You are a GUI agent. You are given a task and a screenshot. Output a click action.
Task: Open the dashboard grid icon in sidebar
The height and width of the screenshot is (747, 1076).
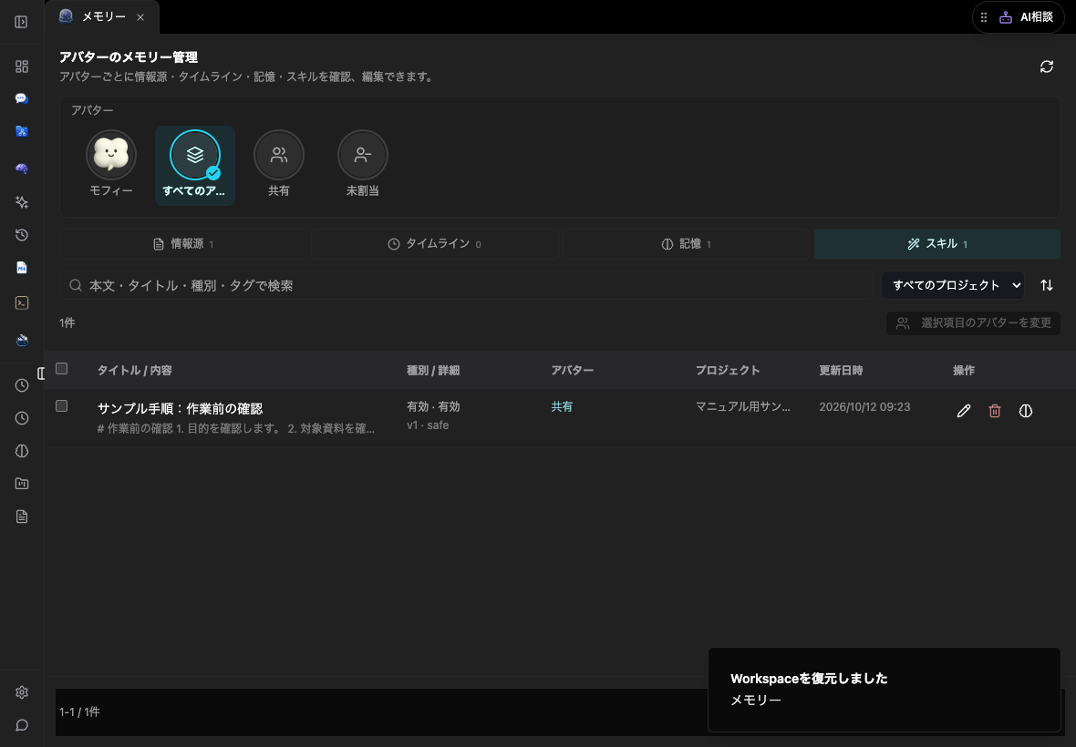21,67
